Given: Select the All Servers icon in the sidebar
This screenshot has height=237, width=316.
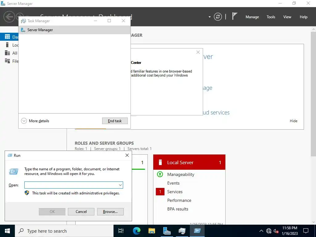Looking at the screenshot, I should (7, 53).
